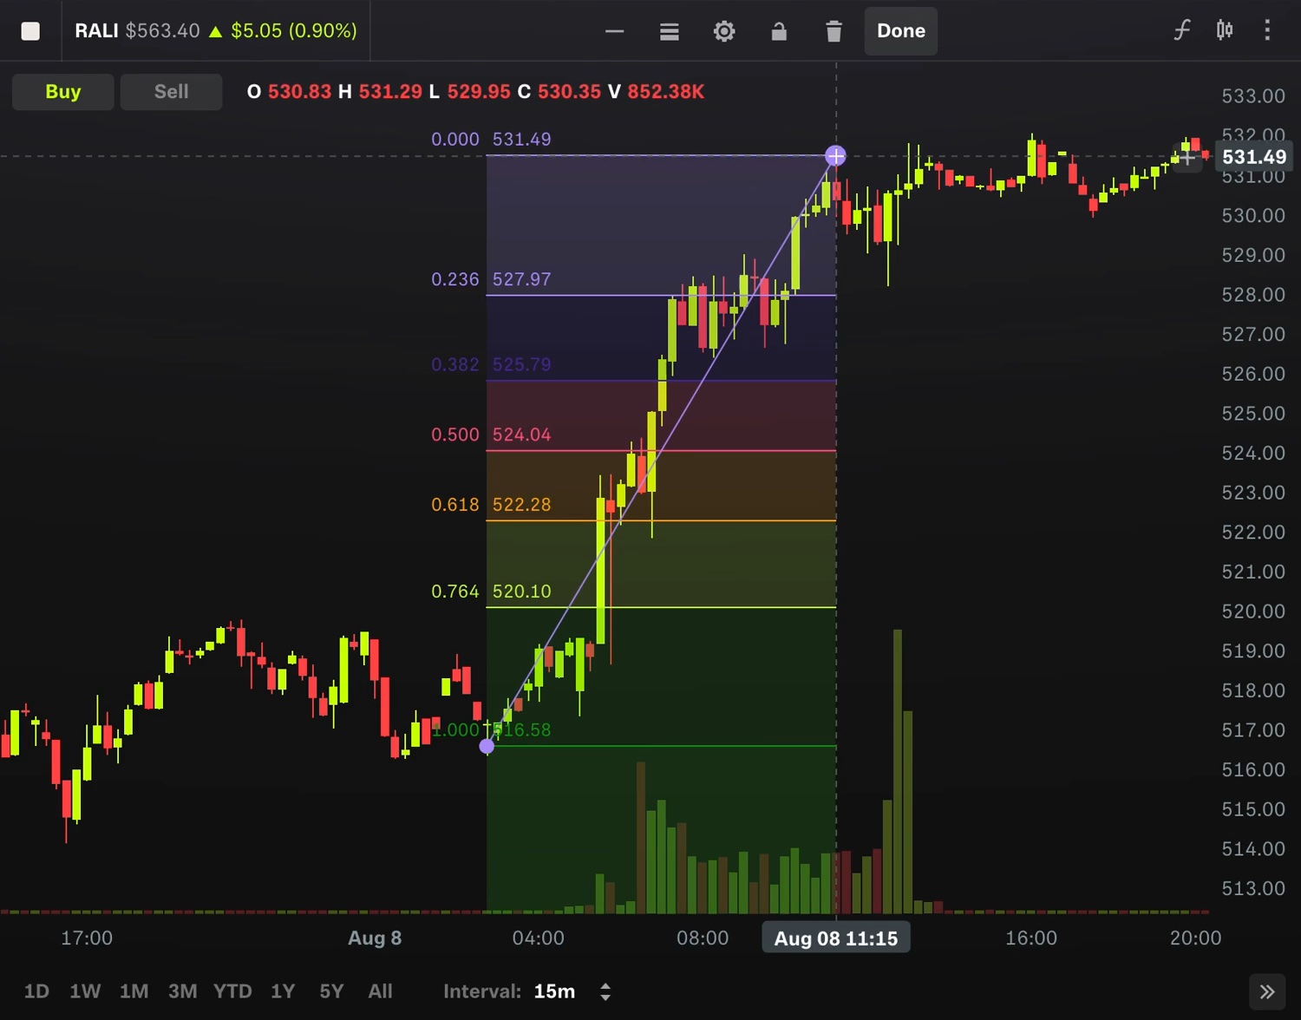Open the 15m interval selector

[x=553, y=991]
